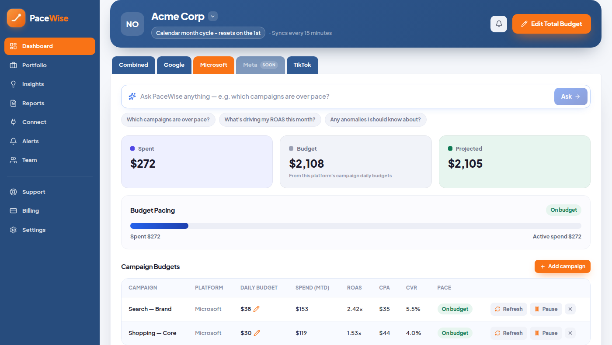Open Alerts in the sidebar
The width and height of the screenshot is (612, 345).
tap(50, 141)
